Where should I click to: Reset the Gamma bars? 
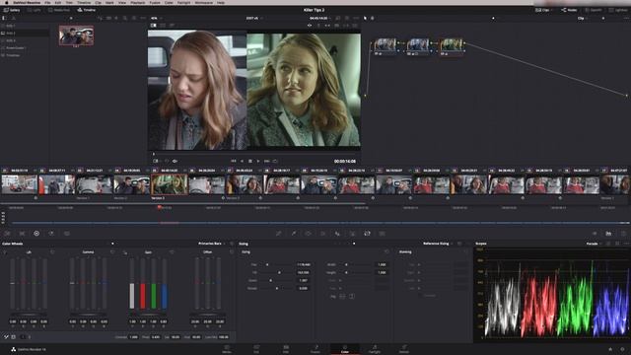[112, 252]
